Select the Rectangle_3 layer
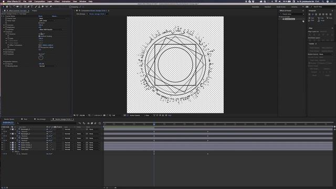 coord(25,129)
